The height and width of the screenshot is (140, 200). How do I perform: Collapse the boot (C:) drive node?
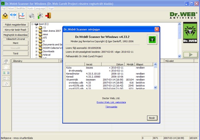(32, 24)
